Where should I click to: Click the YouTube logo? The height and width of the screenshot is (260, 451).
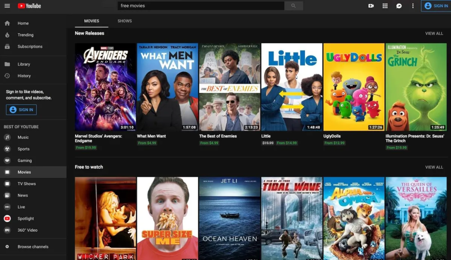pyautogui.click(x=29, y=6)
